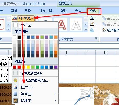Click shape styles gallery down arrow
119x105 pixels.
click(x=9, y=24)
